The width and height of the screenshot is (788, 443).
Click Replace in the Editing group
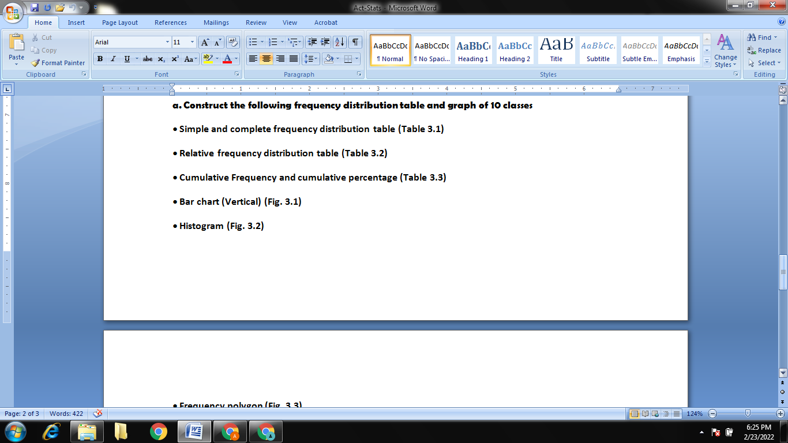761,51
